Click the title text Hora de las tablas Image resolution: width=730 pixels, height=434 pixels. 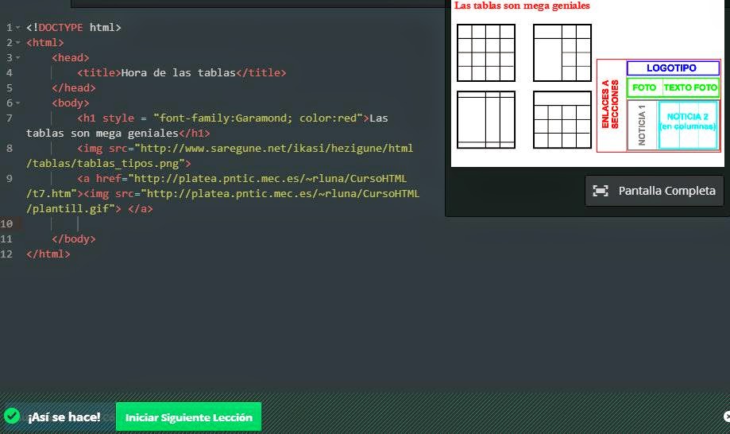(x=178, y=72)
